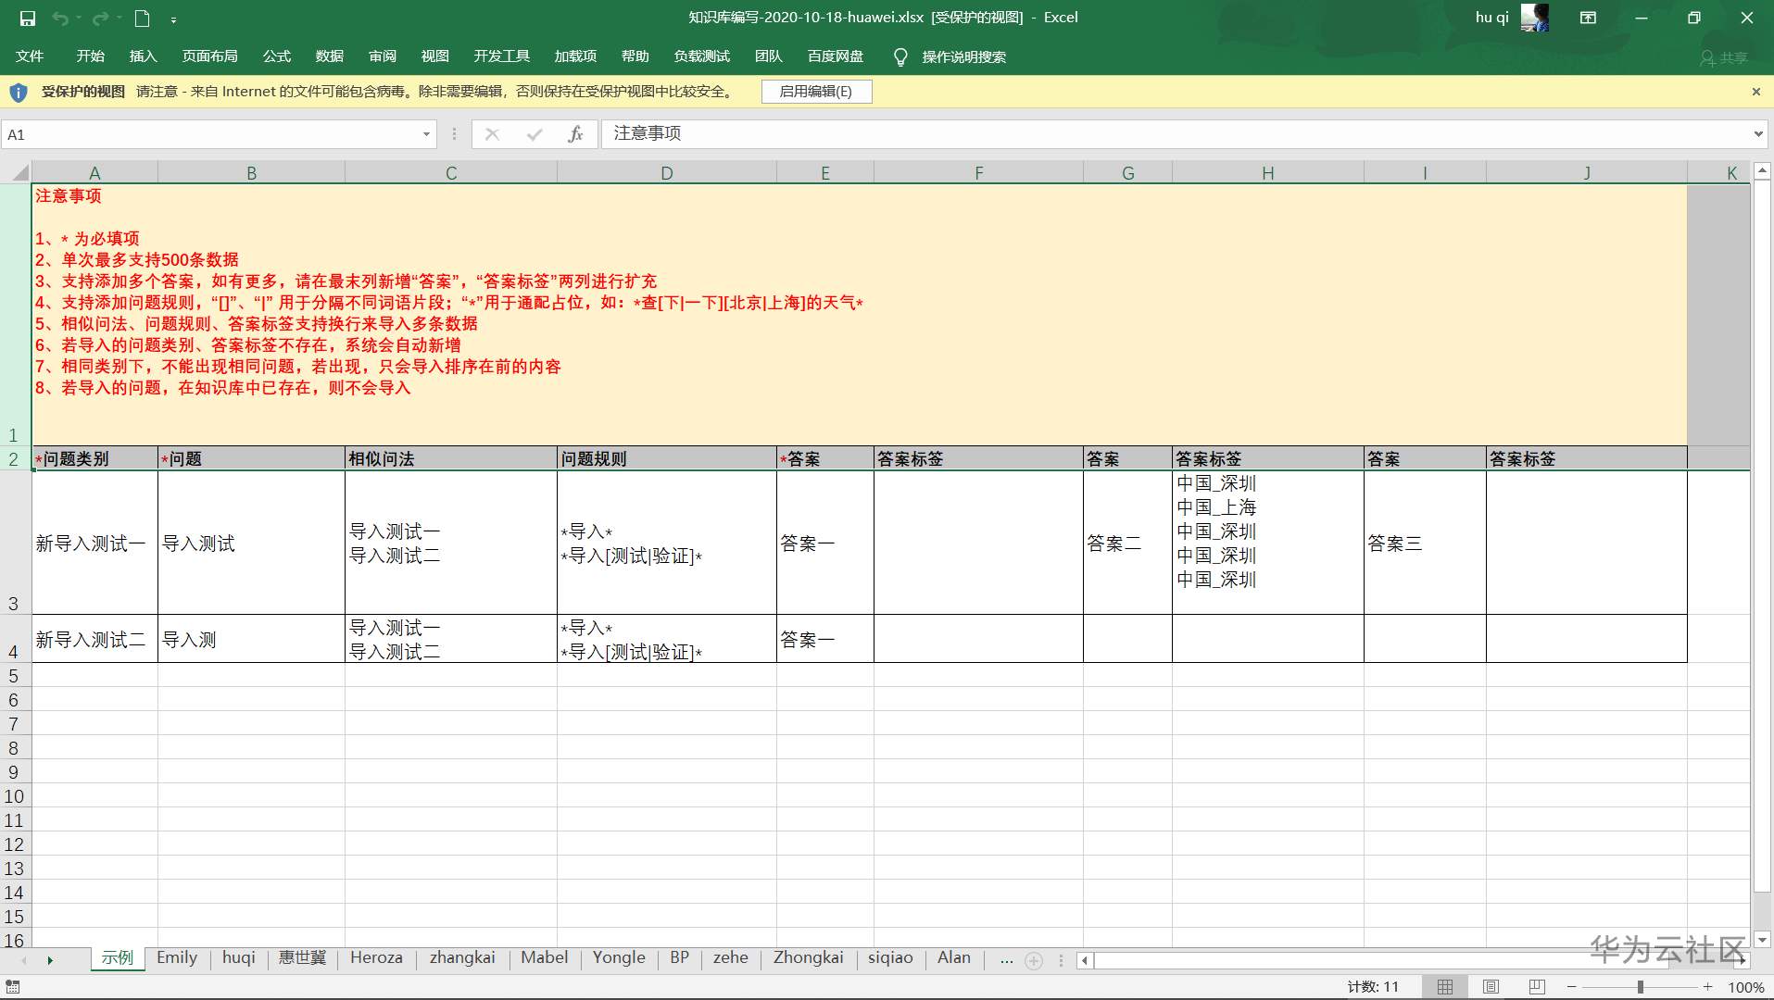
Task: Click the Page Layout view icon
Action: pos(1491,987)
